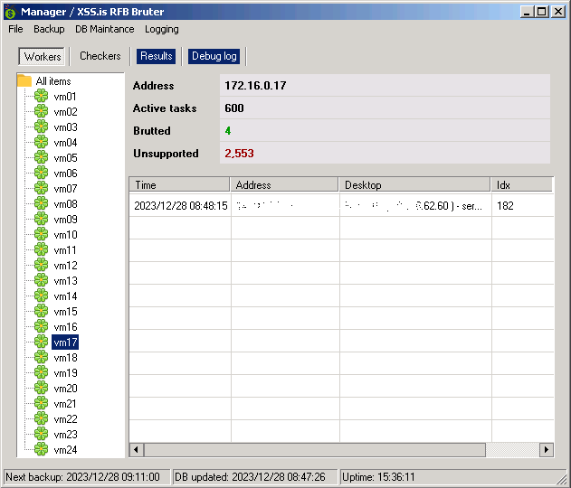
Task: Switch to the Results tab
Action: [157, 56]
